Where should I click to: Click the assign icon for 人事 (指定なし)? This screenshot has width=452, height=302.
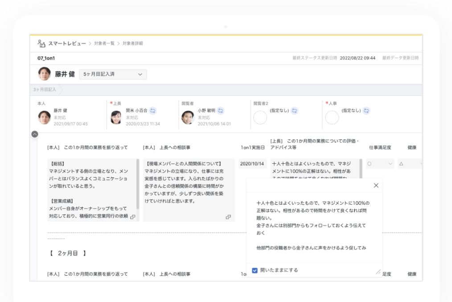tap(366, 111)
